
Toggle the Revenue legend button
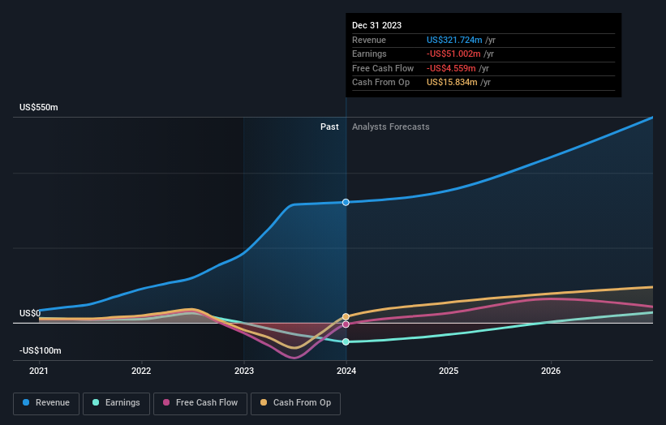46,403
